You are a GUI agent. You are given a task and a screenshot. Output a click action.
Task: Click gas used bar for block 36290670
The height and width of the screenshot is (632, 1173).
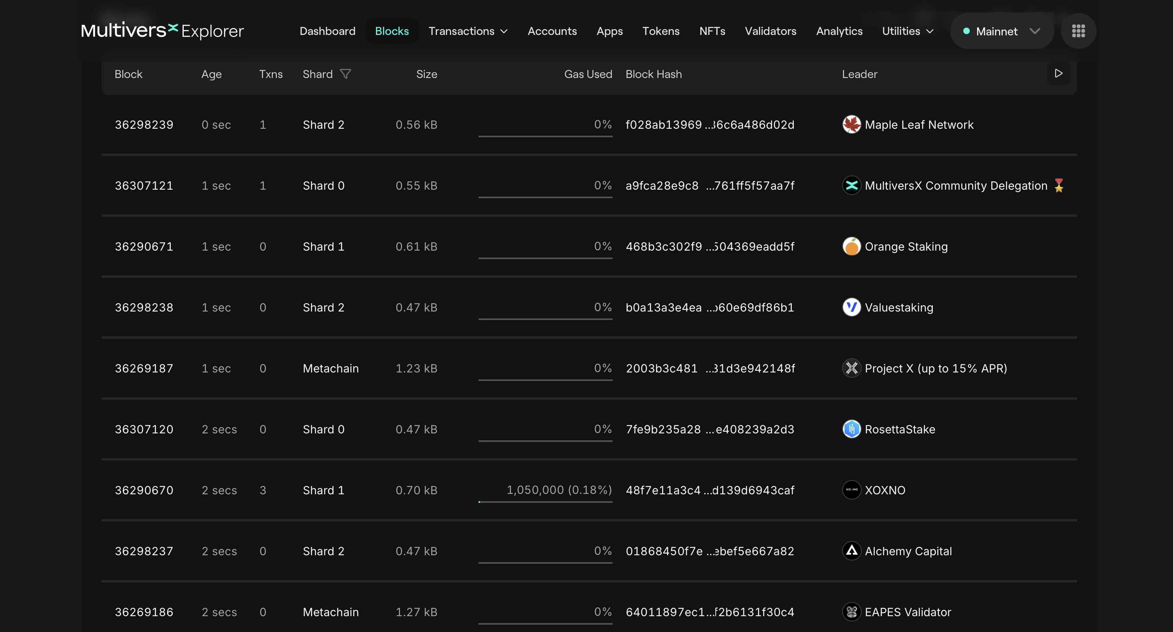pyautogui.click(x=545, y=502)
